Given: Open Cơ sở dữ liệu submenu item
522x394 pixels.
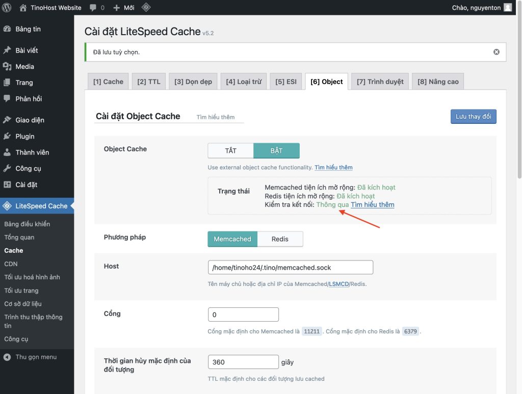Looking at the screenshot, I should [23, 304].
